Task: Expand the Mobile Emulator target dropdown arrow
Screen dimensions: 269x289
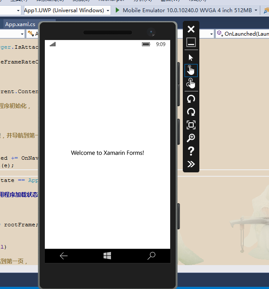Action: (x=256, y=10)
